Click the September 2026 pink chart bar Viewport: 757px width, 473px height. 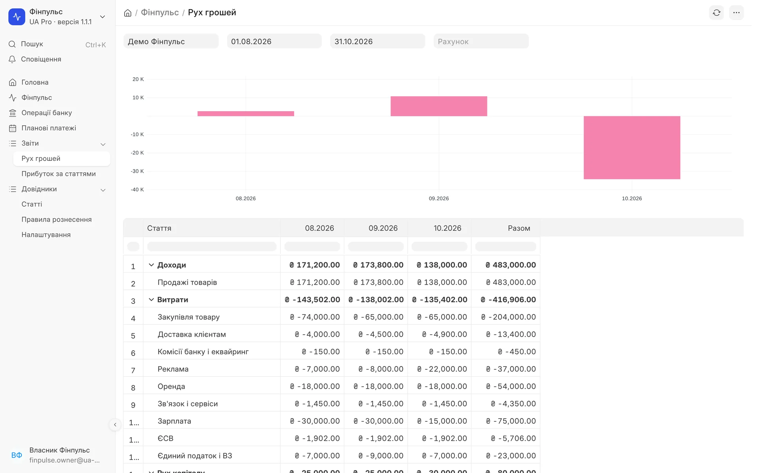coord(439,106)
